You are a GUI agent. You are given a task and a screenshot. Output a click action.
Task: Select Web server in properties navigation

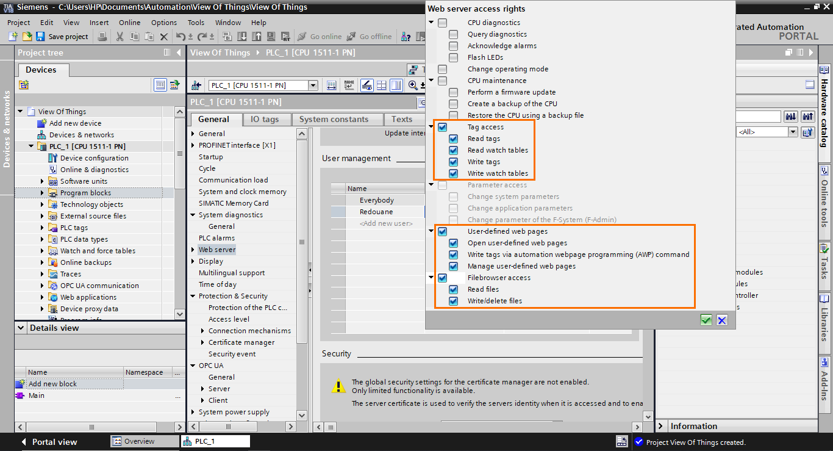tap(217, 250)
